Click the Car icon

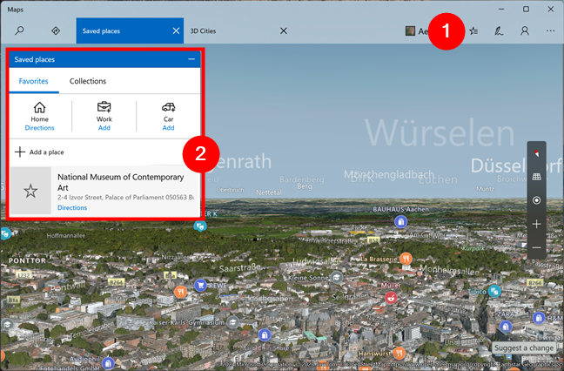click(168, 107)
